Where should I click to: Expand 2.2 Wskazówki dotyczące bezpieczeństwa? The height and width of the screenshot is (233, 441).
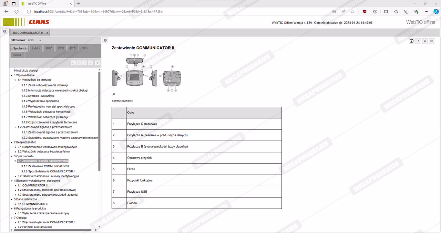(x=15, y=151)
